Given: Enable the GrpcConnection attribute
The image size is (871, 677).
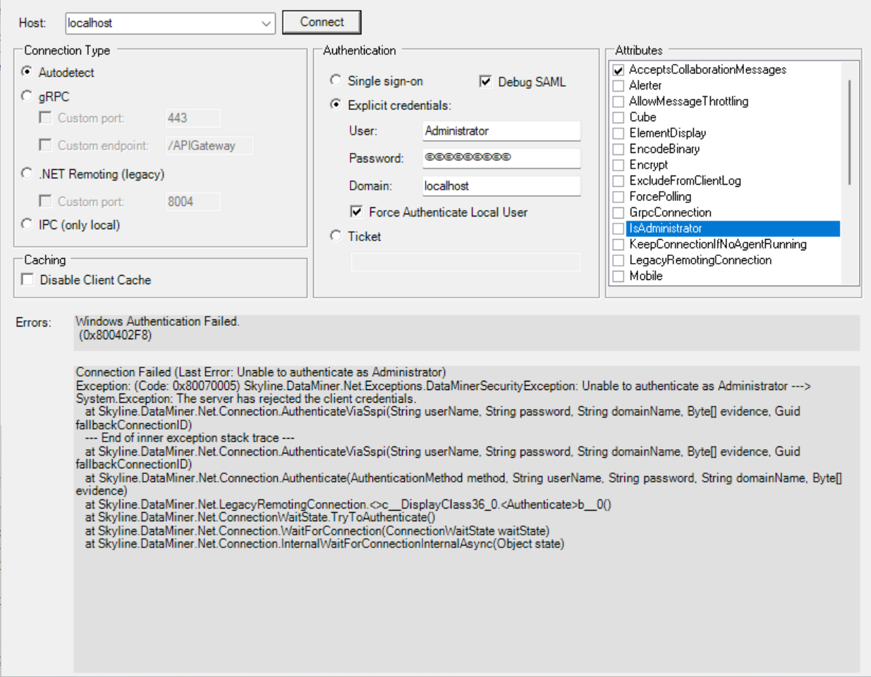Looking at the screenshot, I should (x=619, y=212).
